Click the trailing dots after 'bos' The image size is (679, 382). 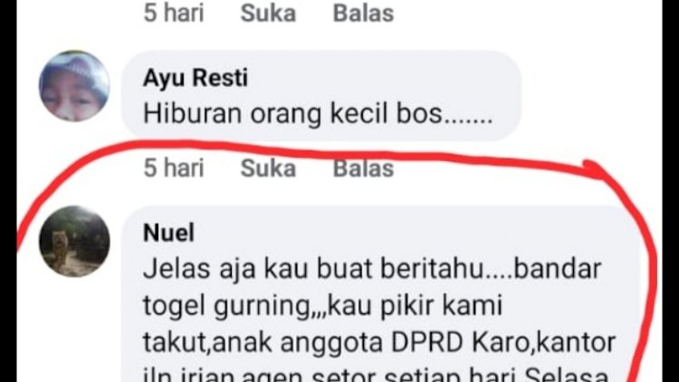tap(468, 122)
